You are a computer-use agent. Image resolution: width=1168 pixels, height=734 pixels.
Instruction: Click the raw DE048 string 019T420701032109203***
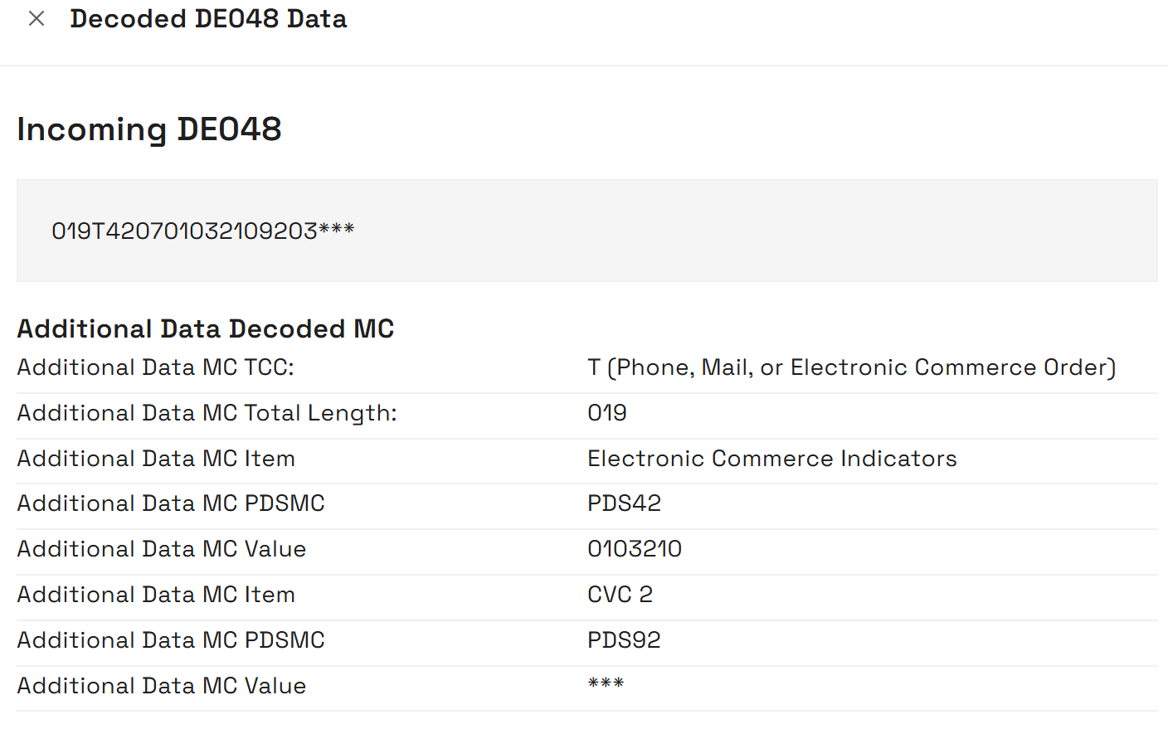(203, 231)
